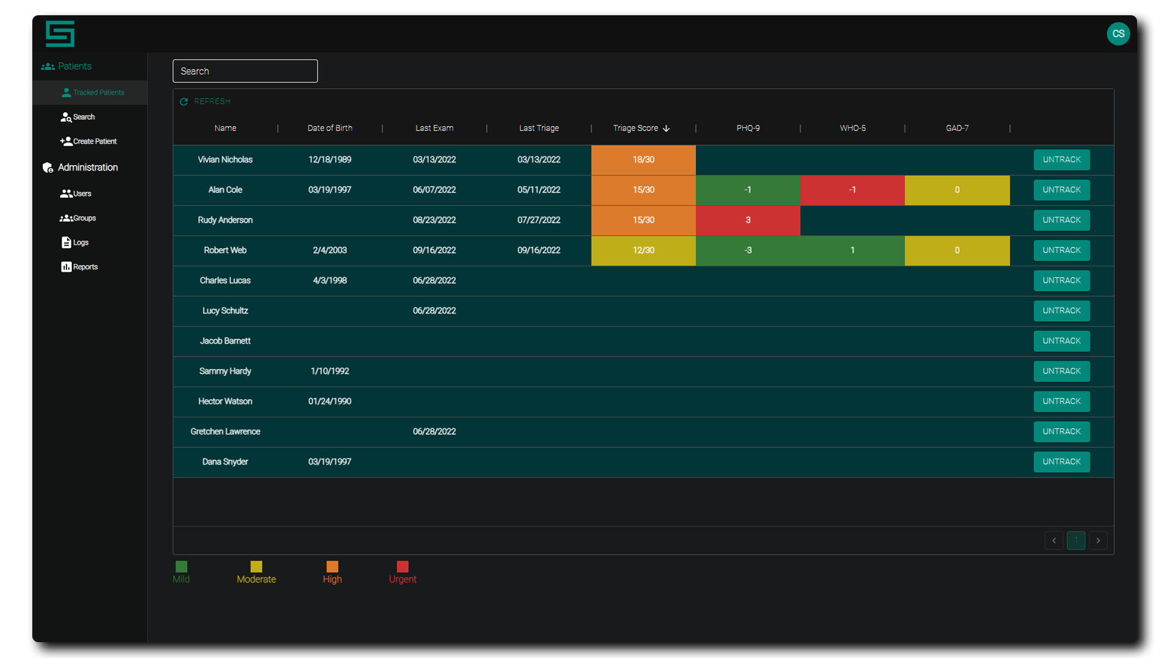The image size is (1170, 658).
Task: Click the Patients section menu item
Action: pyautogui.click(x=74, y=66)
